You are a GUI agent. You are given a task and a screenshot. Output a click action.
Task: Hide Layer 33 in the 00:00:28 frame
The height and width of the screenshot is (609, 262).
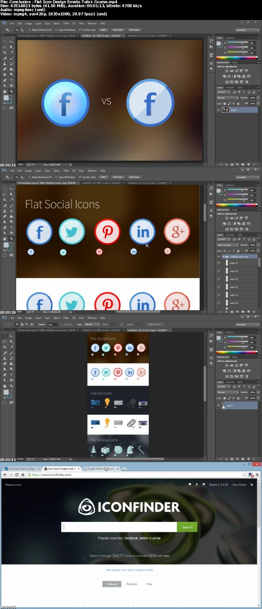(x=218, y=279)
